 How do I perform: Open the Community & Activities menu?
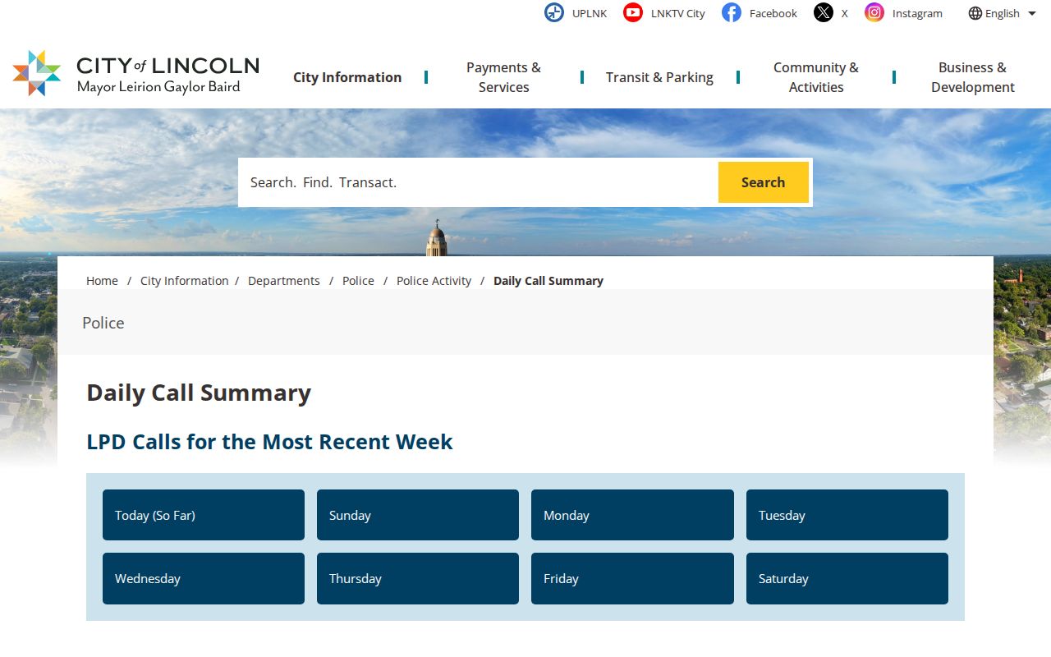click(816, 77)
